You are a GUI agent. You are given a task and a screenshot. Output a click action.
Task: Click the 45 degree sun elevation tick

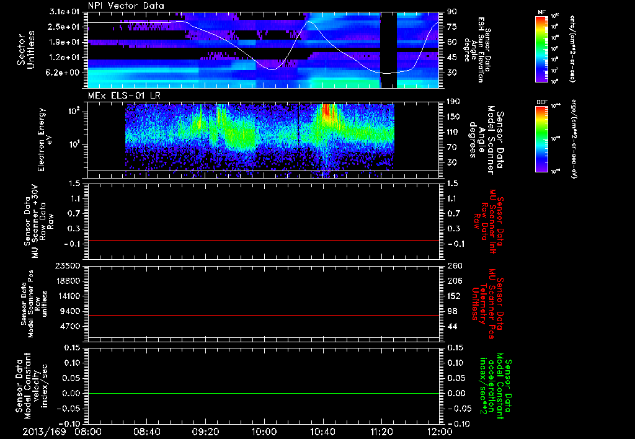(x=451, y=58)
